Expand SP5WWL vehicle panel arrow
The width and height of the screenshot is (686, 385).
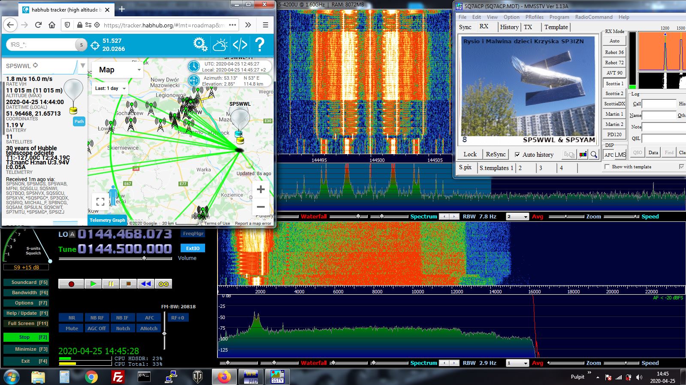[x=83, y=66]
